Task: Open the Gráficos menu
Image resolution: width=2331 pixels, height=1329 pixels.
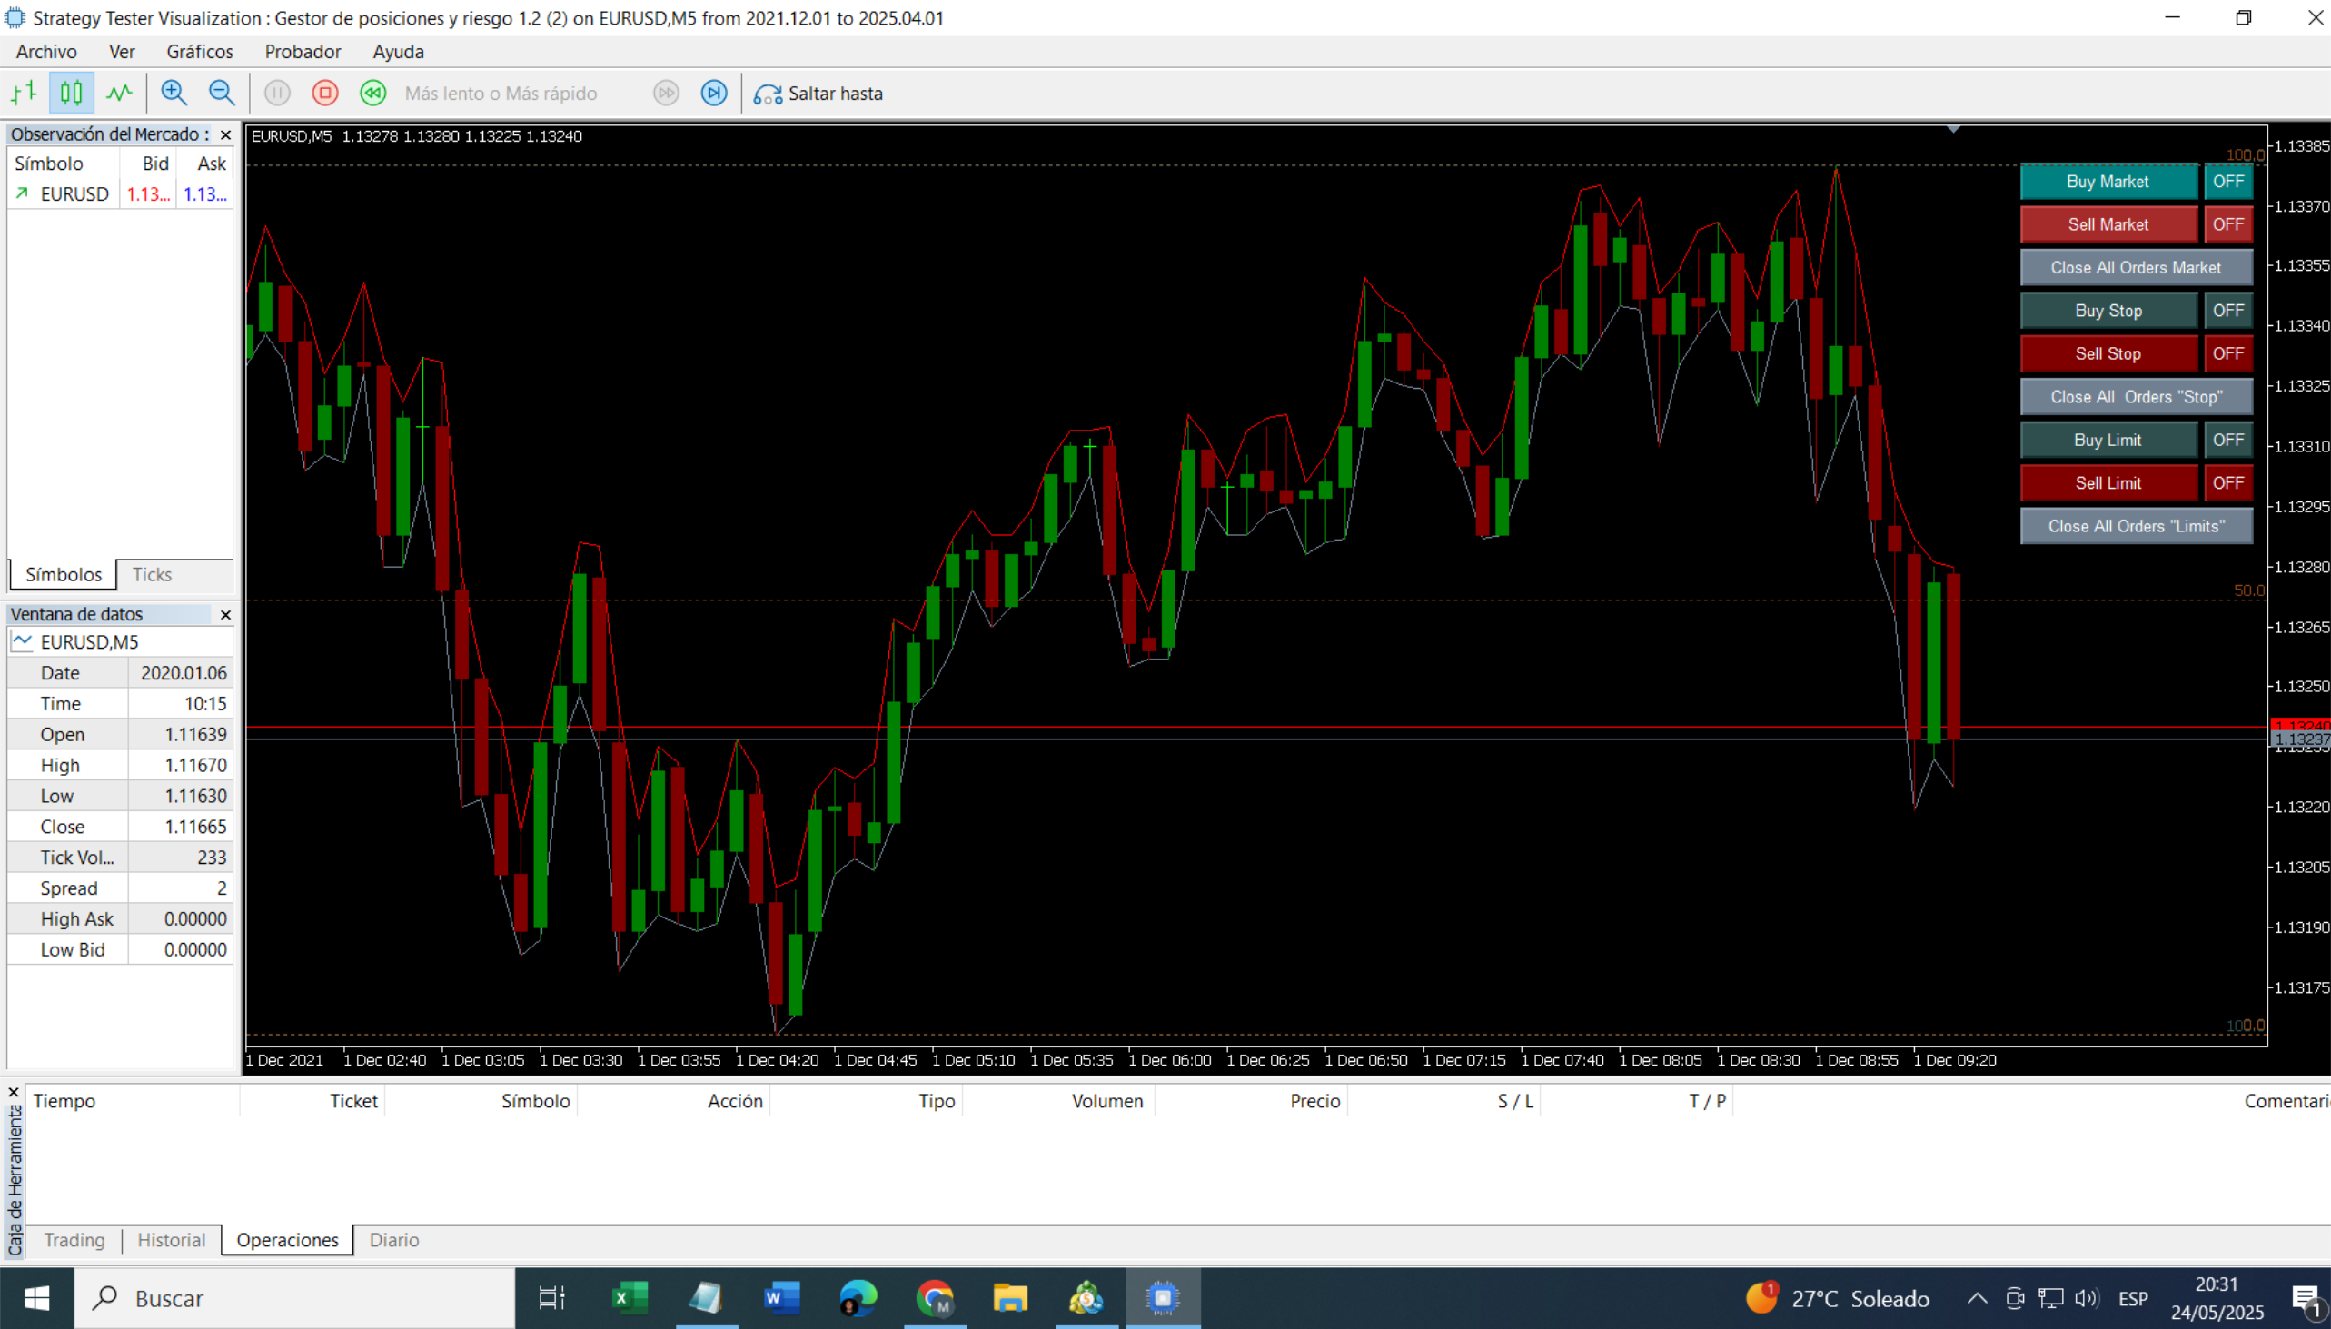Action: (x=200, y=51)
